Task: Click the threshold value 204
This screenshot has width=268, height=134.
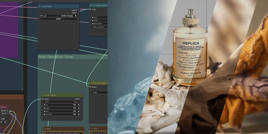Action: pos(75,114)
